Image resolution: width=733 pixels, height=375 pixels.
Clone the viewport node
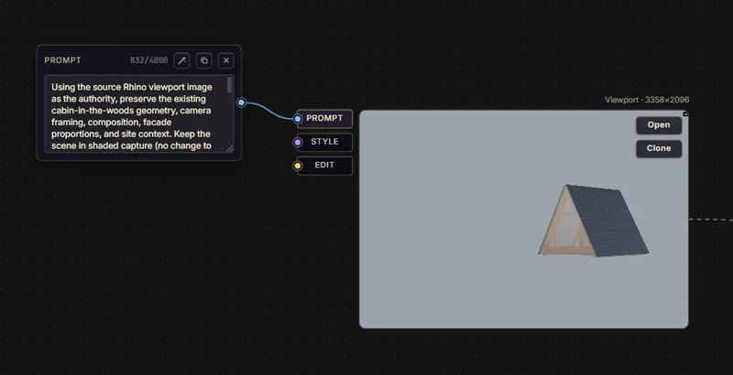pyautogui.click(x=659, y=148)
